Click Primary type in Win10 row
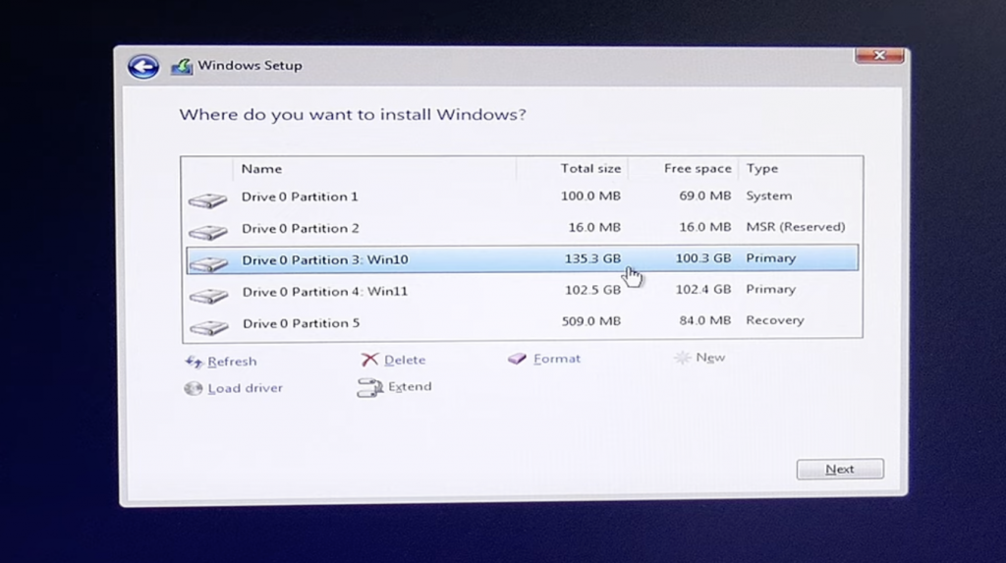 point(770,257)
